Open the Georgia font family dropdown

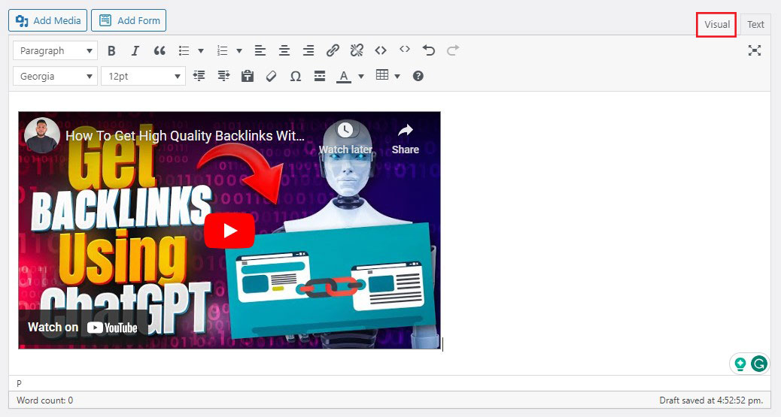[x=55, y=77]
